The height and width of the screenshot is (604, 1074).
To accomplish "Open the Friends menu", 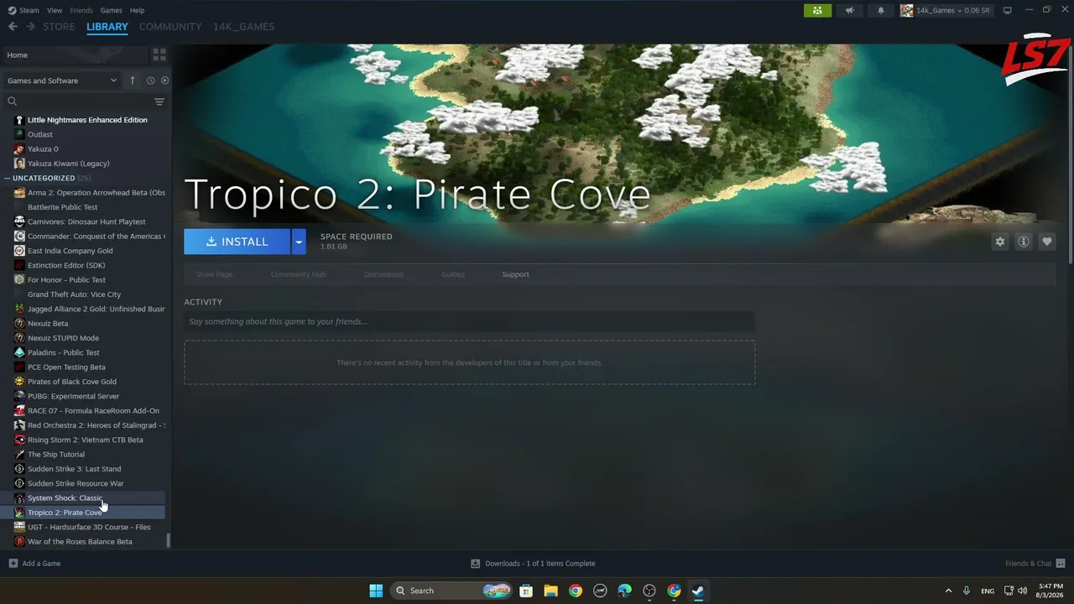I will pos(81,10).
